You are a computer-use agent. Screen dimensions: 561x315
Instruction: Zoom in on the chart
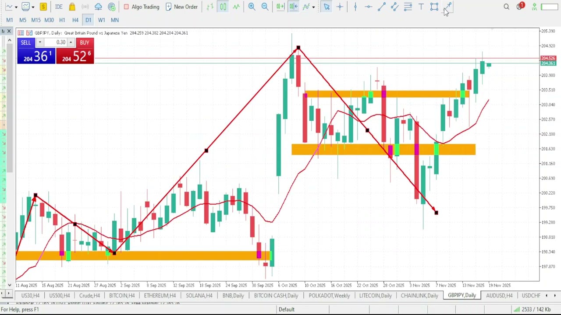click(252, 7)
